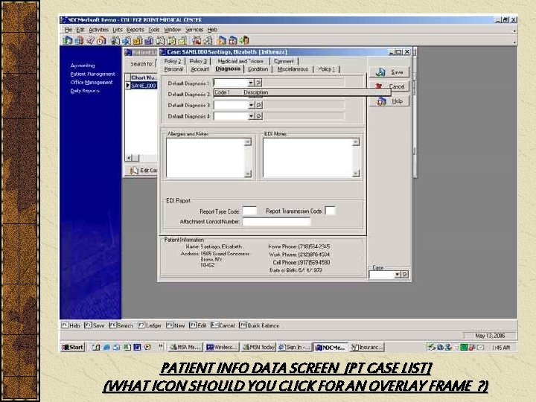Open the Activities menu
Screen dimensions: 536x402
[98, 30]
